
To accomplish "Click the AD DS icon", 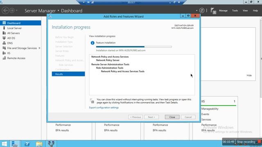I will (x=4, y=38).
